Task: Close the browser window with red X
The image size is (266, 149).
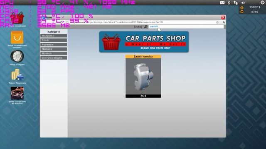Action: [x=223, y=17]
